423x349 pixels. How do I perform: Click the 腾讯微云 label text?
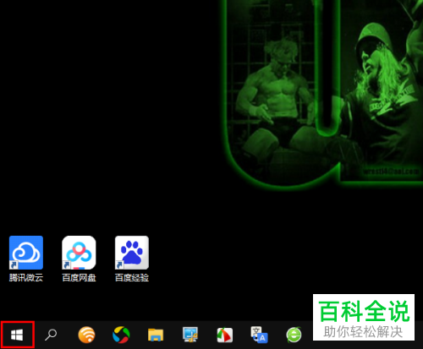pyautogui.click(x=26, y=278)
